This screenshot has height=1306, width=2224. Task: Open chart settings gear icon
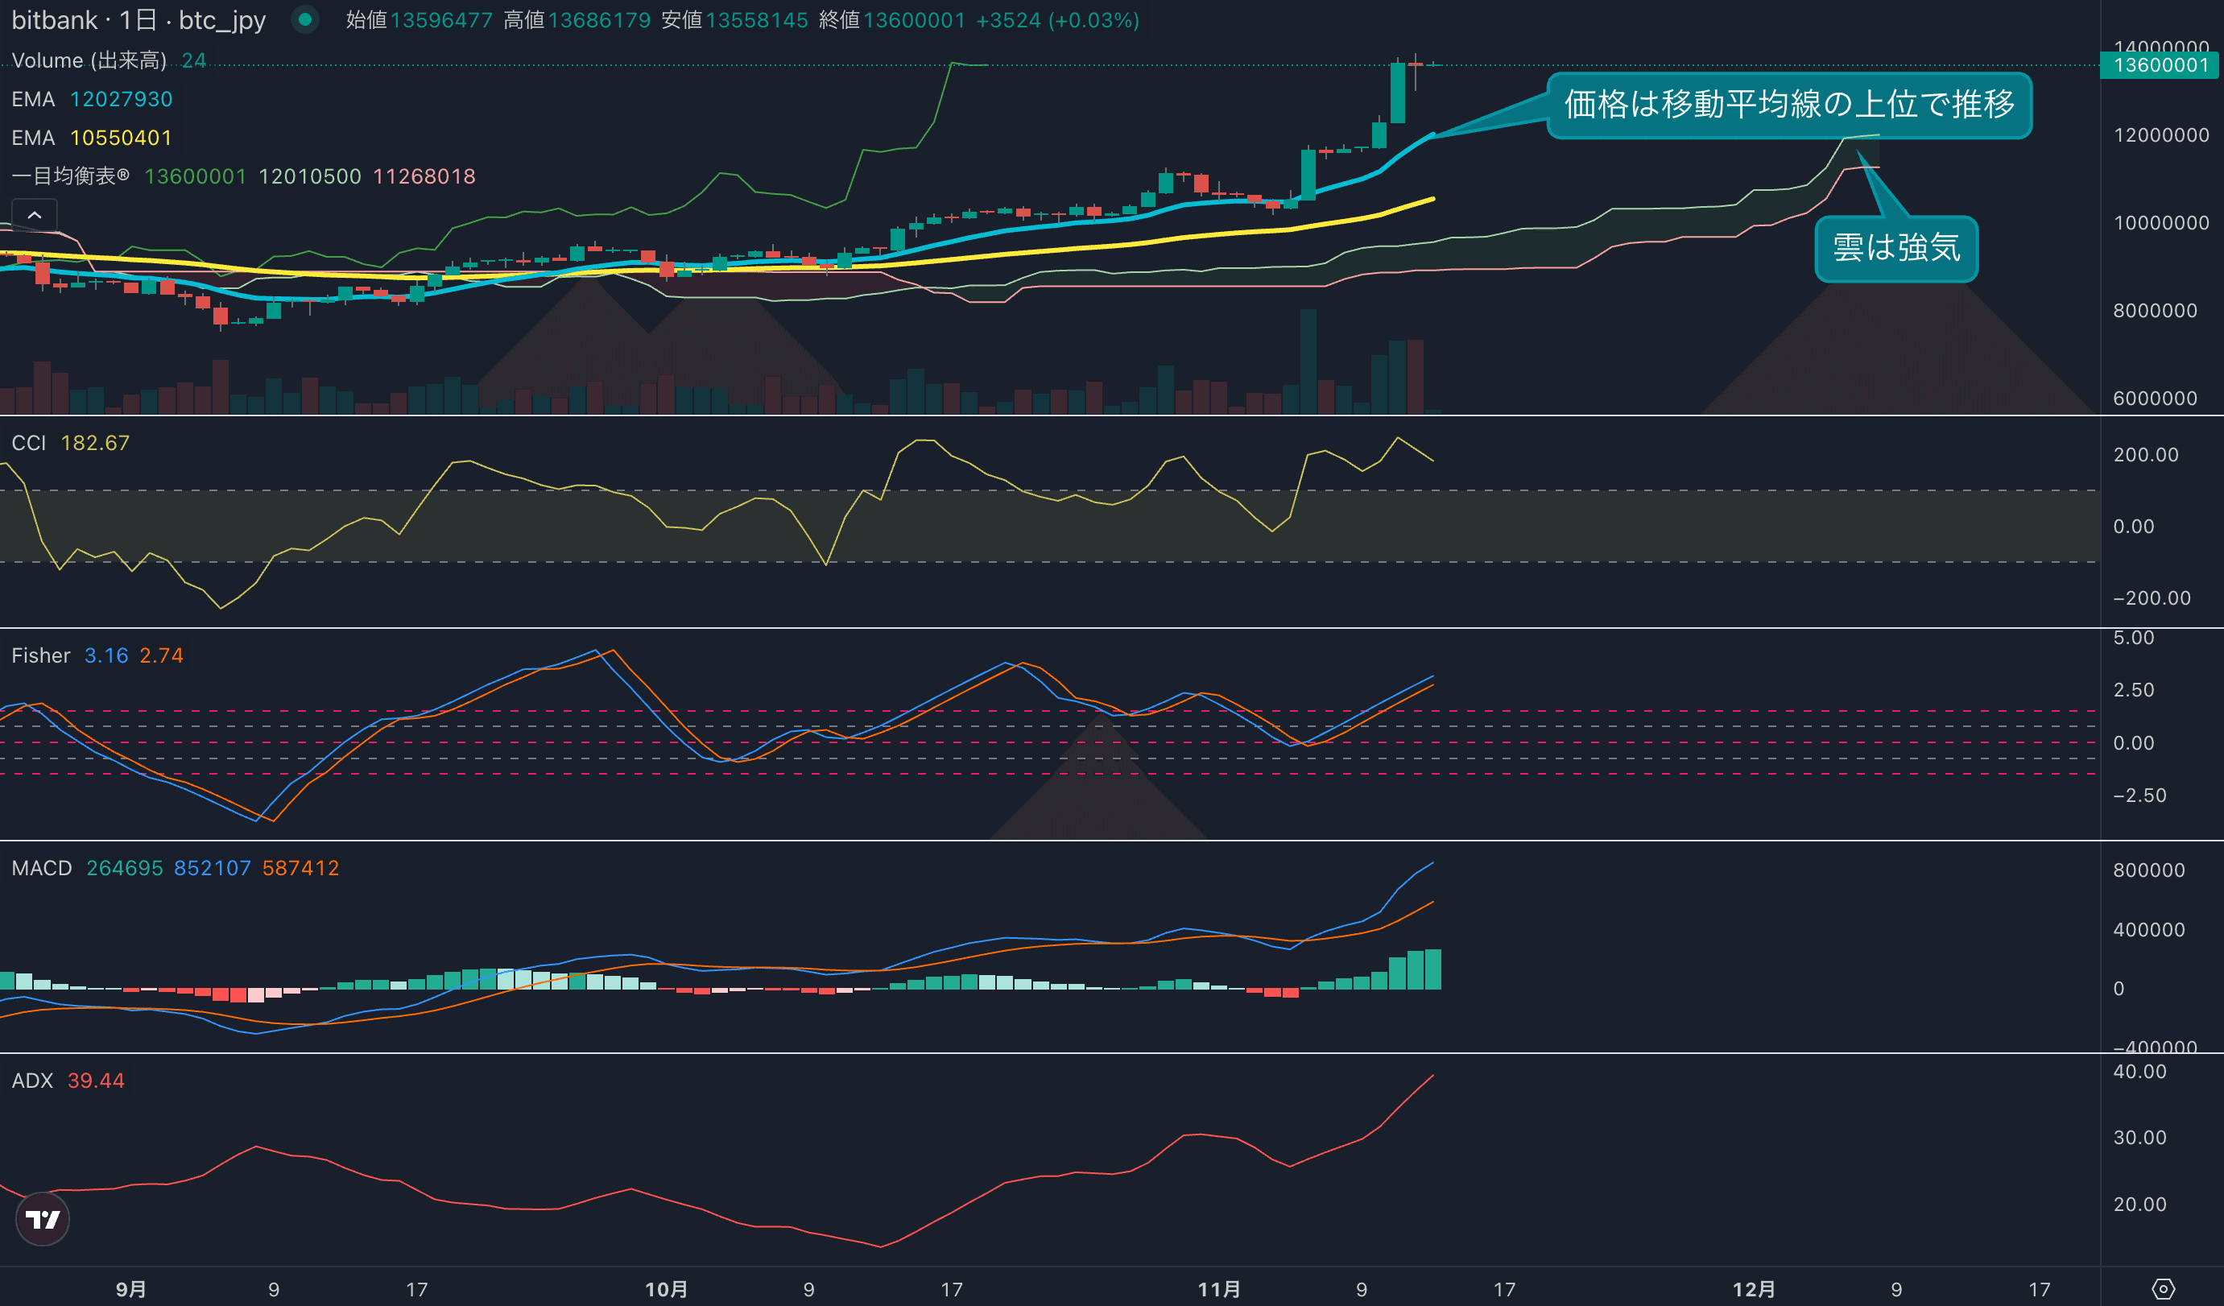coord(2163,1288)
